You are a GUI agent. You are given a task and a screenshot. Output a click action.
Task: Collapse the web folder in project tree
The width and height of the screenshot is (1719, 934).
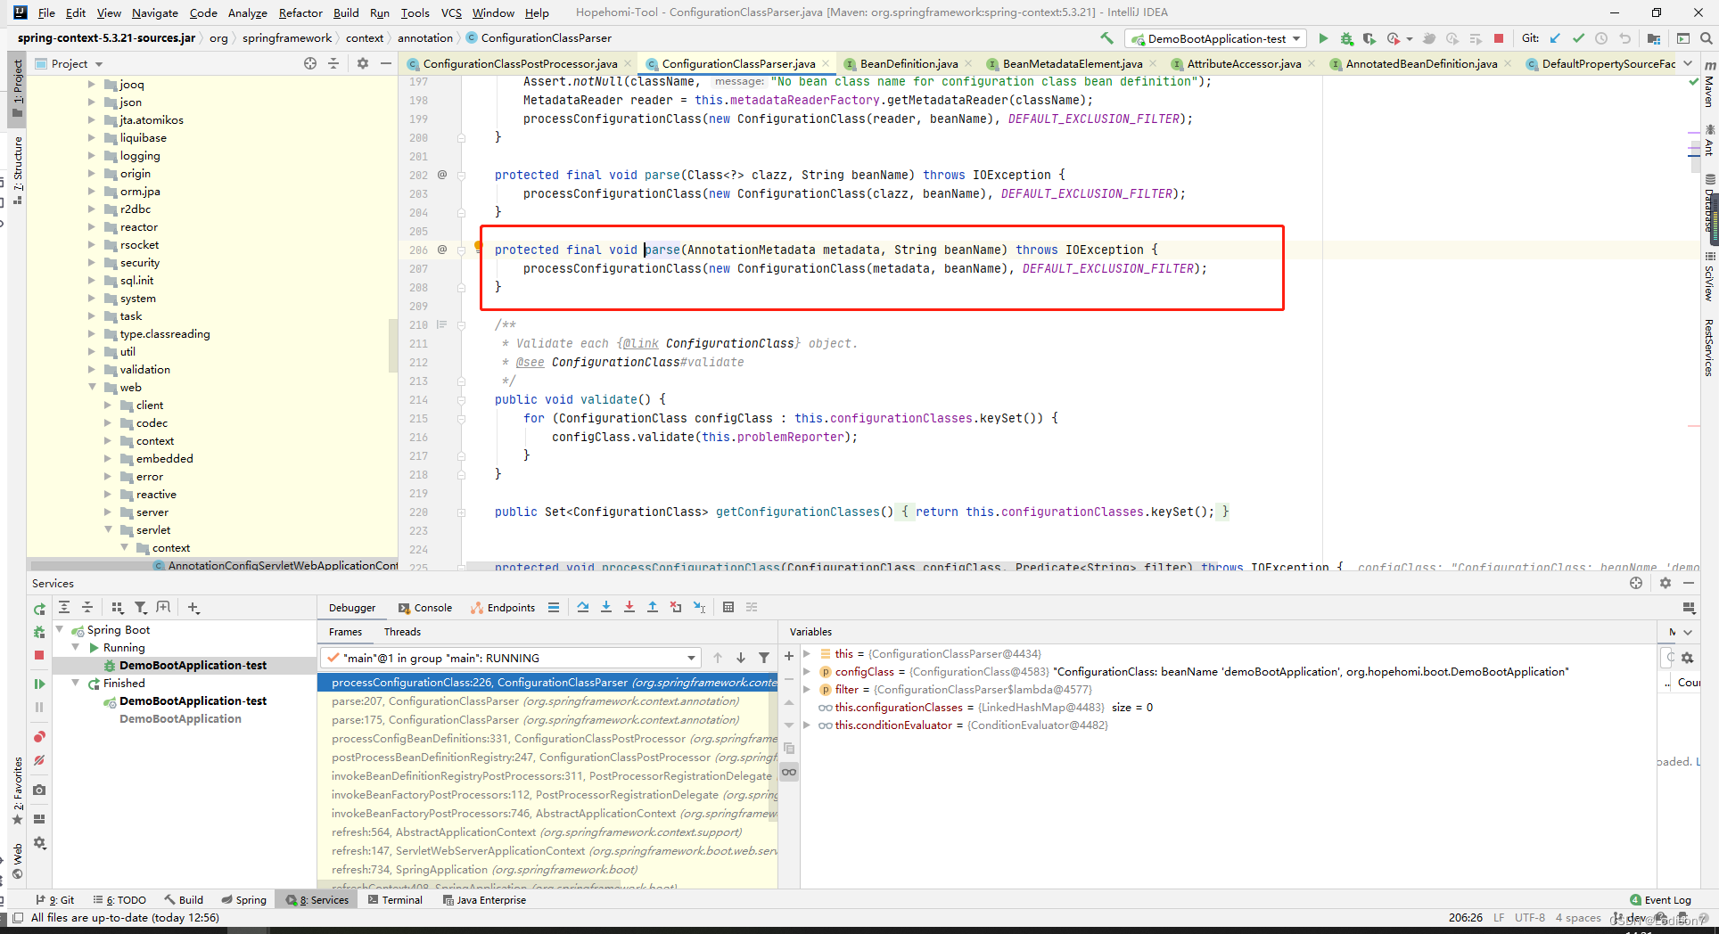pyautogui.click(x=93, y=387)
